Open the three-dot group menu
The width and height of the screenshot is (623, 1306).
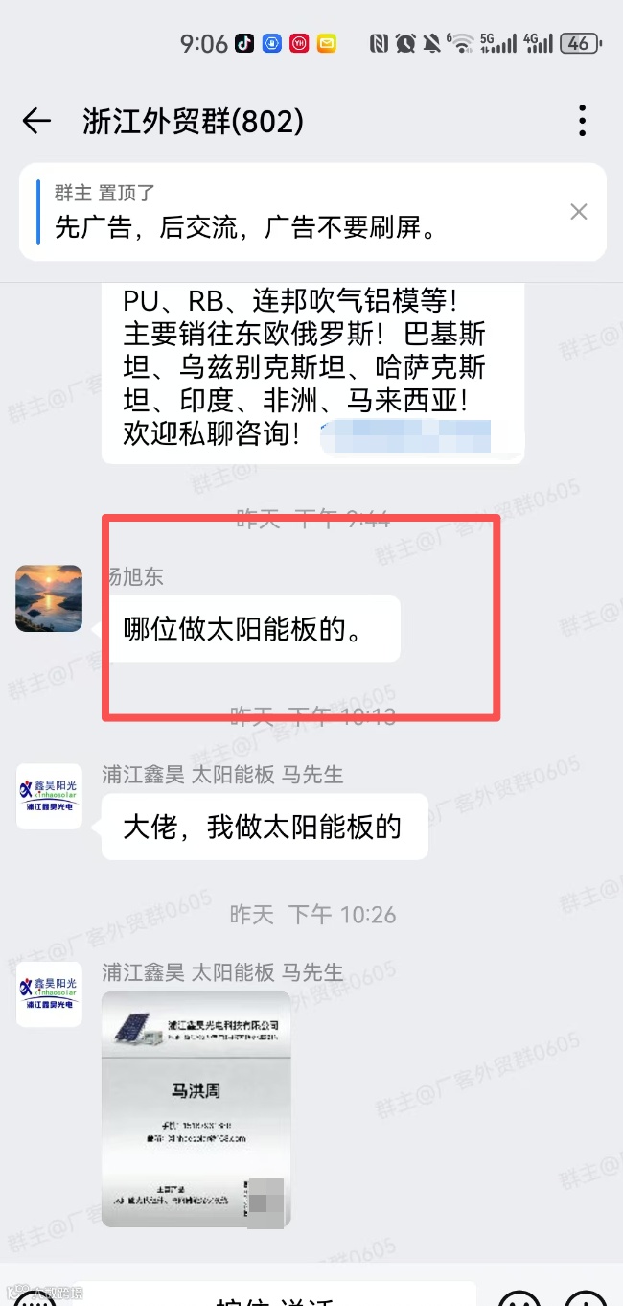coord(582,121)
